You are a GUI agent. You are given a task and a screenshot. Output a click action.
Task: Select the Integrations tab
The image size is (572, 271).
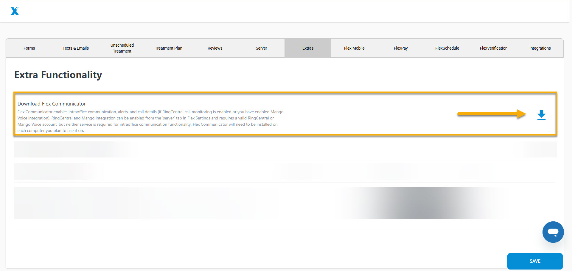(540, 48)
